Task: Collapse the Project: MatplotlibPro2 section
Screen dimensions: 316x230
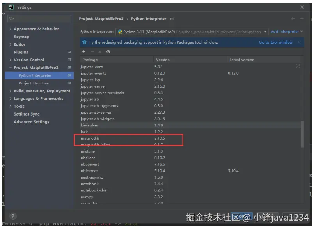Action: click(11, 68)
